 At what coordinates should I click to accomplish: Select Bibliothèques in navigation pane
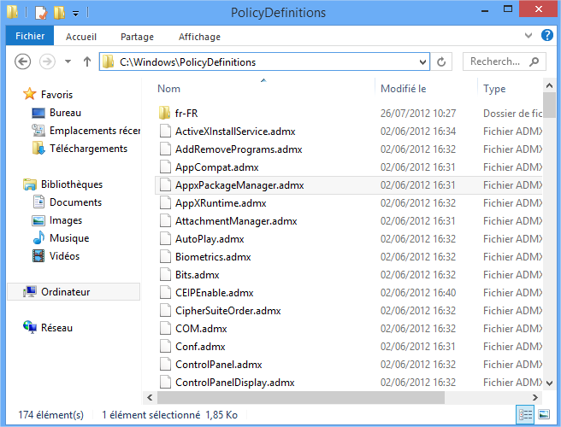point(72,184)
